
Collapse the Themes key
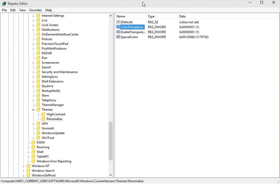[x=33, y=109]
